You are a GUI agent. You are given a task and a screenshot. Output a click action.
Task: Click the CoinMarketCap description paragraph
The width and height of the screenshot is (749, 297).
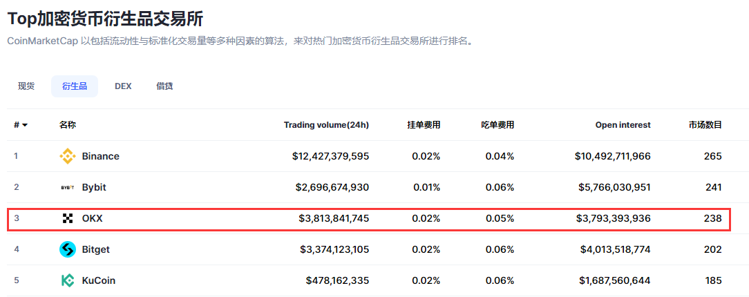(x=240, y=41)
